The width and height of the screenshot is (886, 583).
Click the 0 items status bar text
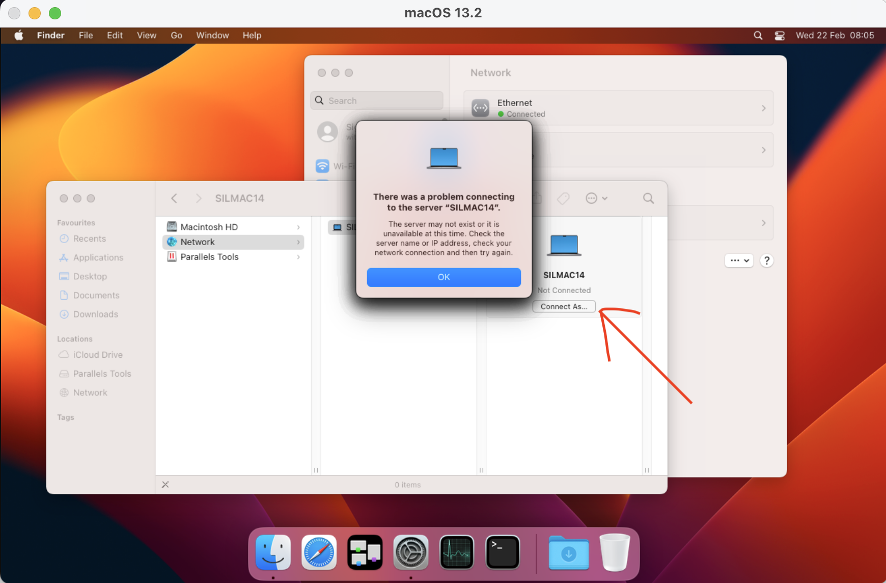tap(407, 485)
